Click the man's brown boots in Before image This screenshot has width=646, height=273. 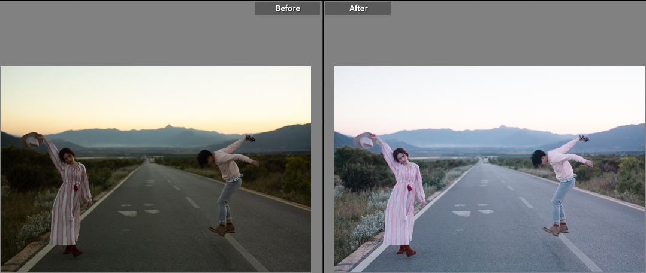222,229
